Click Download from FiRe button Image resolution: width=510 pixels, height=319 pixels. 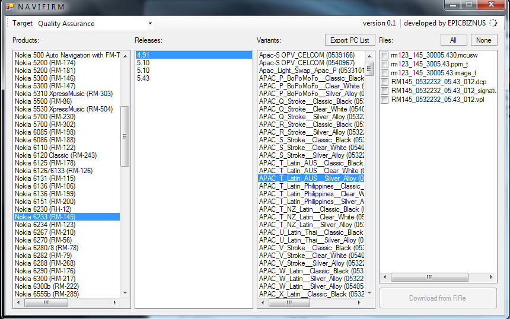click(x=438, y=298)
